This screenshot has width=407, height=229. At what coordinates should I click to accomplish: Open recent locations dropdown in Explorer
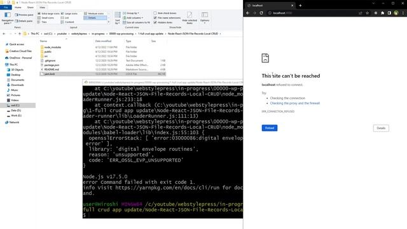click(15, 34)
